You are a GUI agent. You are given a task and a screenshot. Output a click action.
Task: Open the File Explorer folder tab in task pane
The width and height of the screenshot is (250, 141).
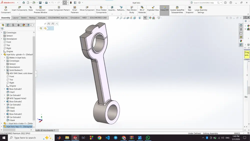(x=241, y=33)
